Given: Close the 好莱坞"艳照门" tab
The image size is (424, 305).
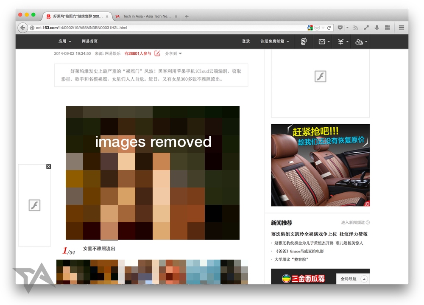Looking at the screenshot, I should coord(107,17).
